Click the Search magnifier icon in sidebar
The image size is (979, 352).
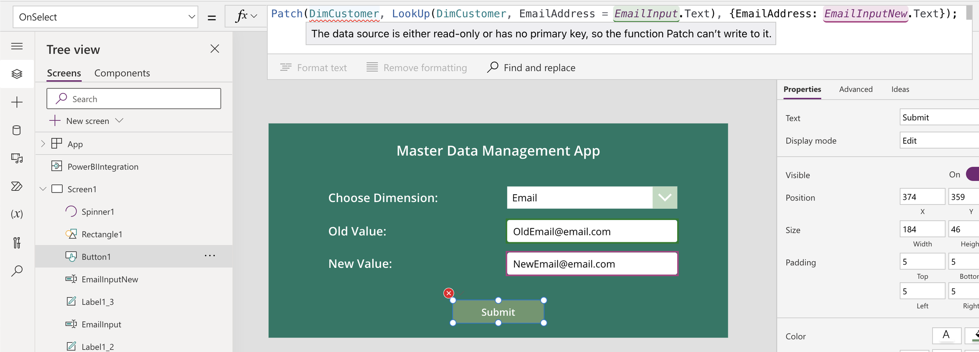point(17,271)
